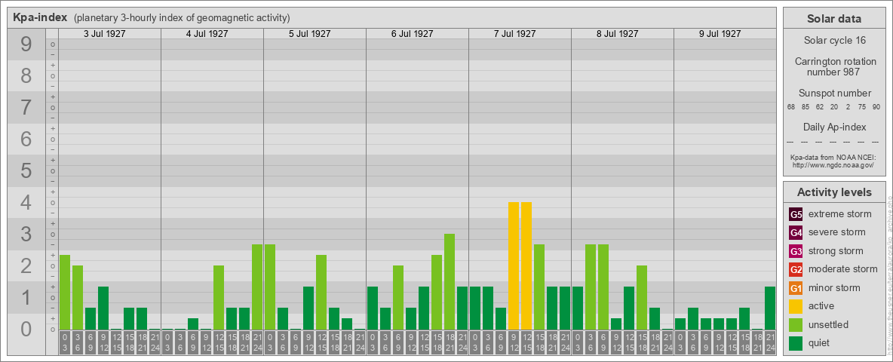Select the '3 Jul 1927' date header
Image resolution: width=893 pixels, height=362 pixels.
[104, 34]
